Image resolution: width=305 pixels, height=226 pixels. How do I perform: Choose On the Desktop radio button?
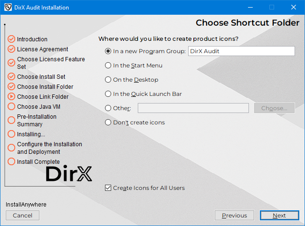tap(108, 80)
